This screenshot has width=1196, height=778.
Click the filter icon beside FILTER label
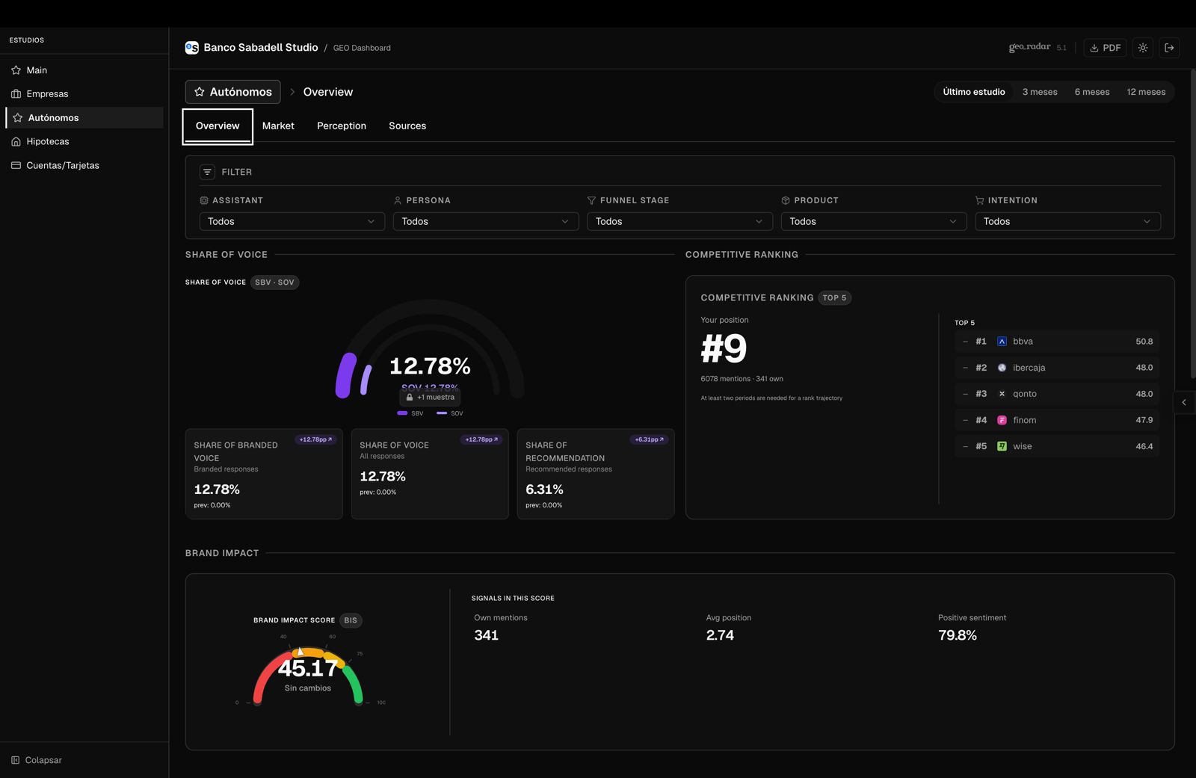tap(207, 172)
